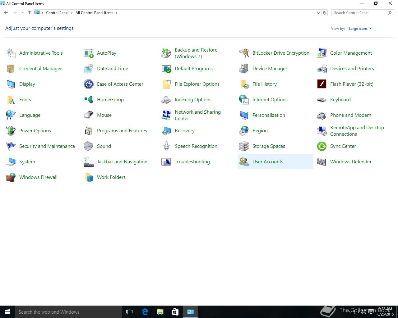Open the User Accounts link
This screenshot has height=318, width=398.
pyautogui.click(x=268, y=162)
